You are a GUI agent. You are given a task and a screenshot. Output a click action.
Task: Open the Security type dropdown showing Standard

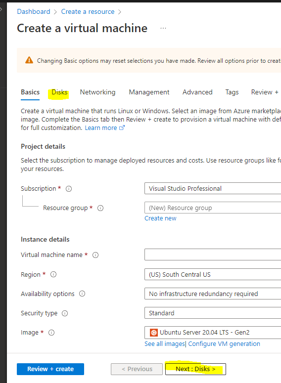pyautogui.click(x=213, y=313)
